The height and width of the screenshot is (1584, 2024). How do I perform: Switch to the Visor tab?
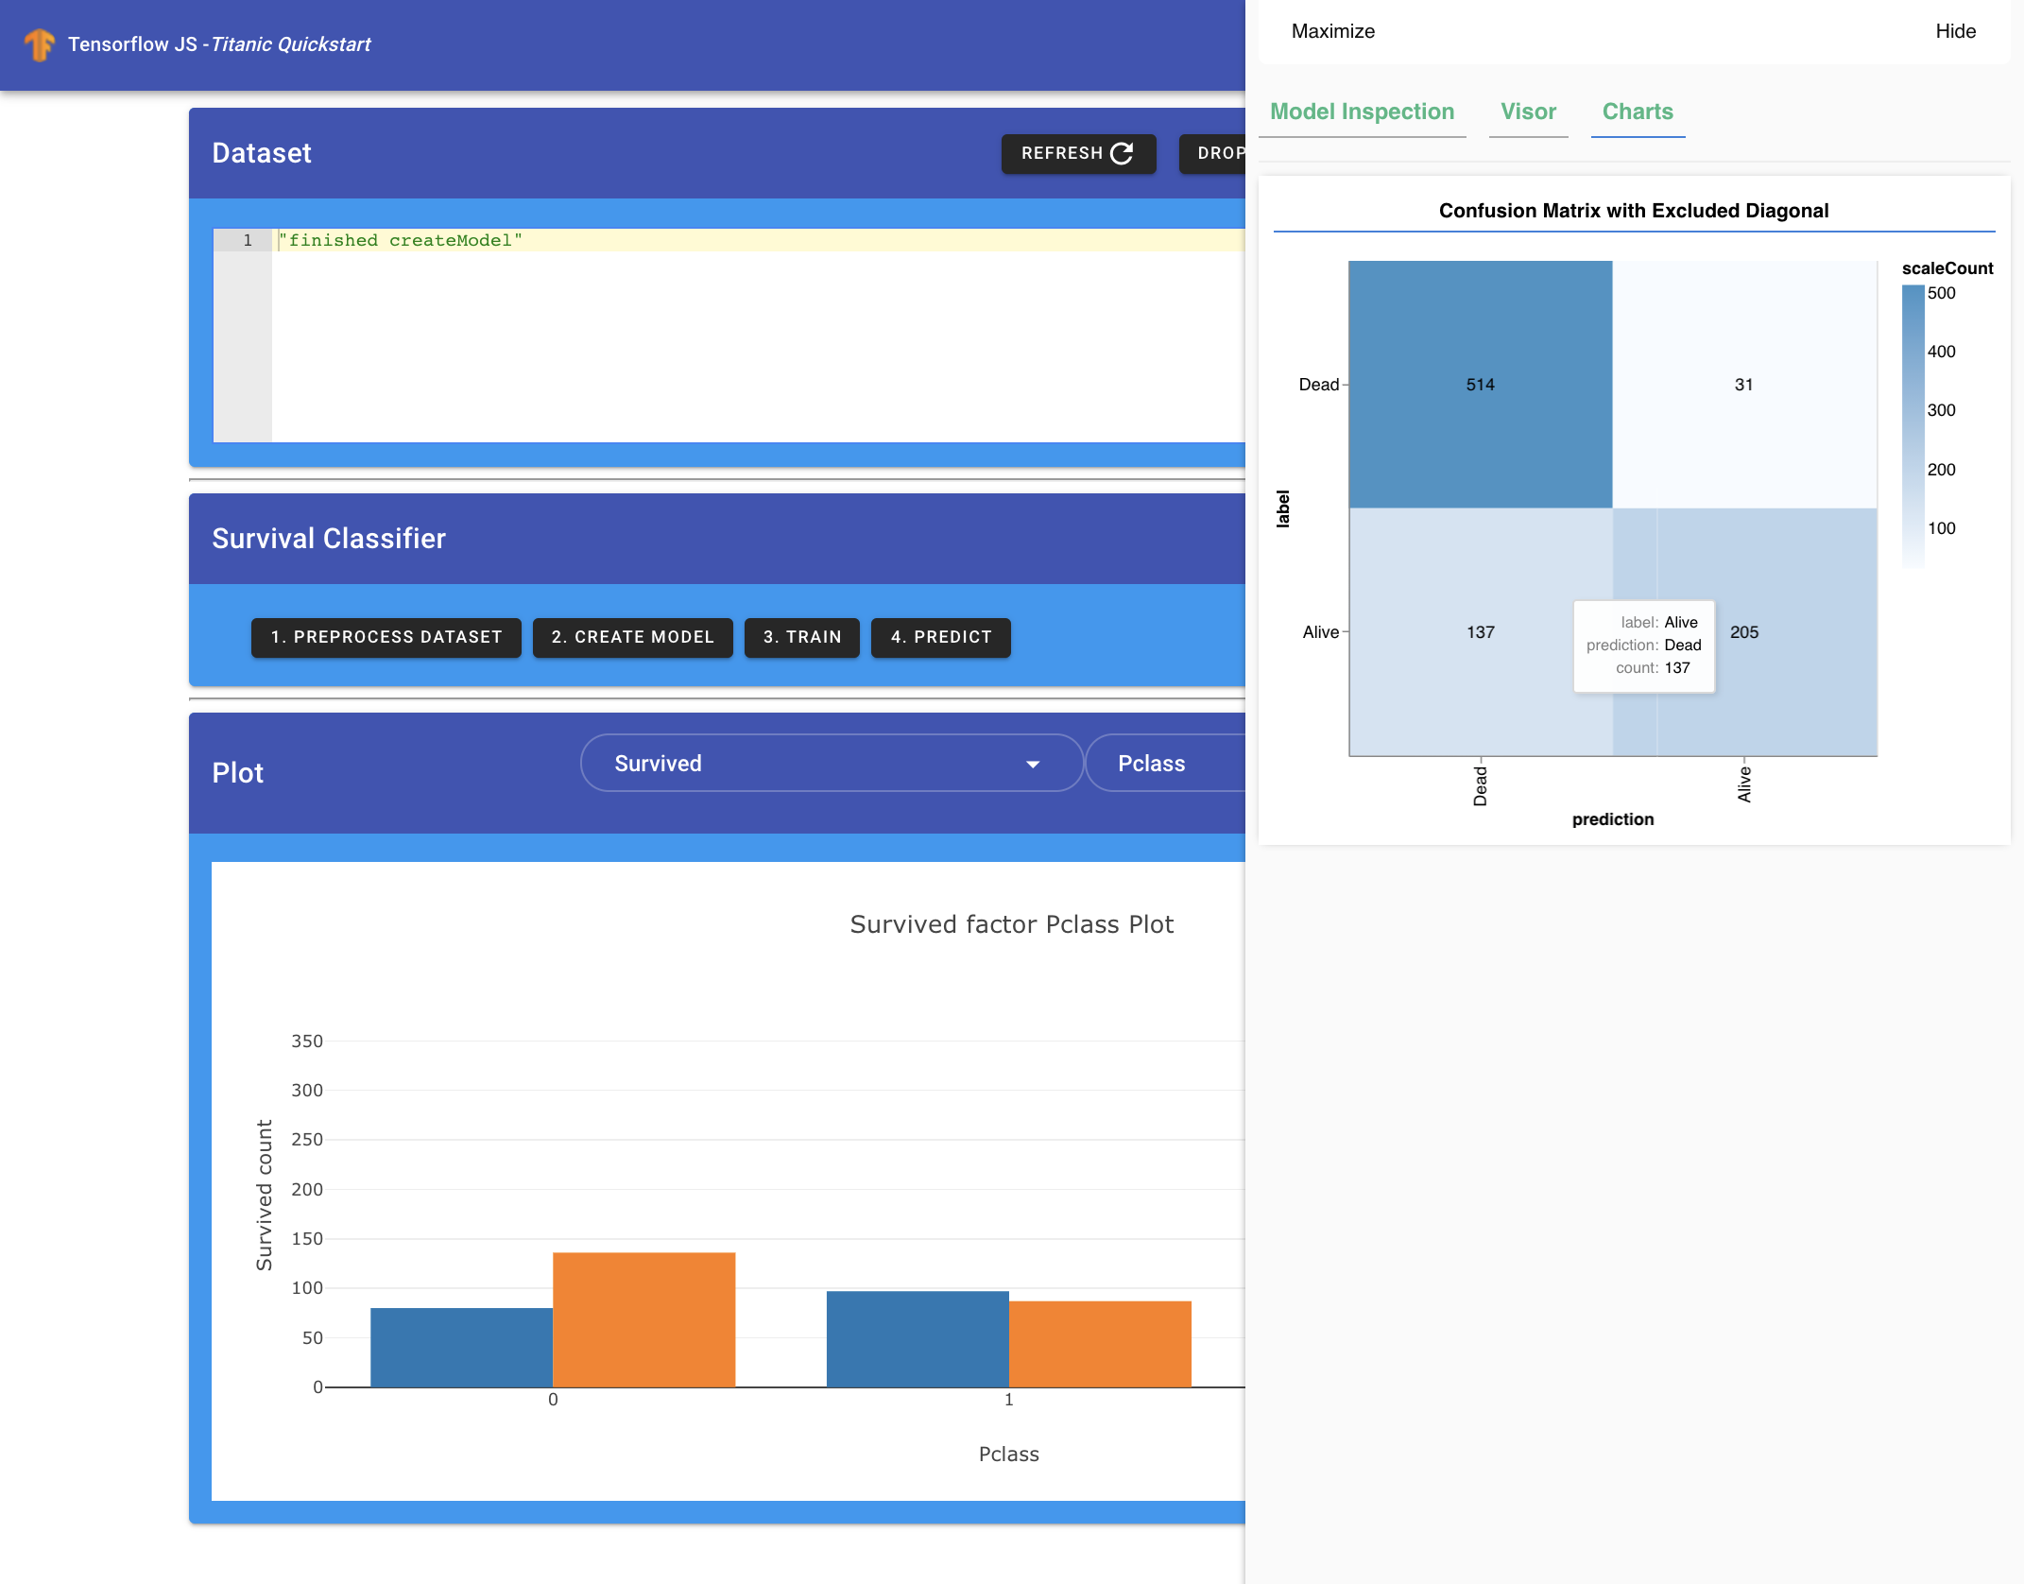tap(1528, 112)
